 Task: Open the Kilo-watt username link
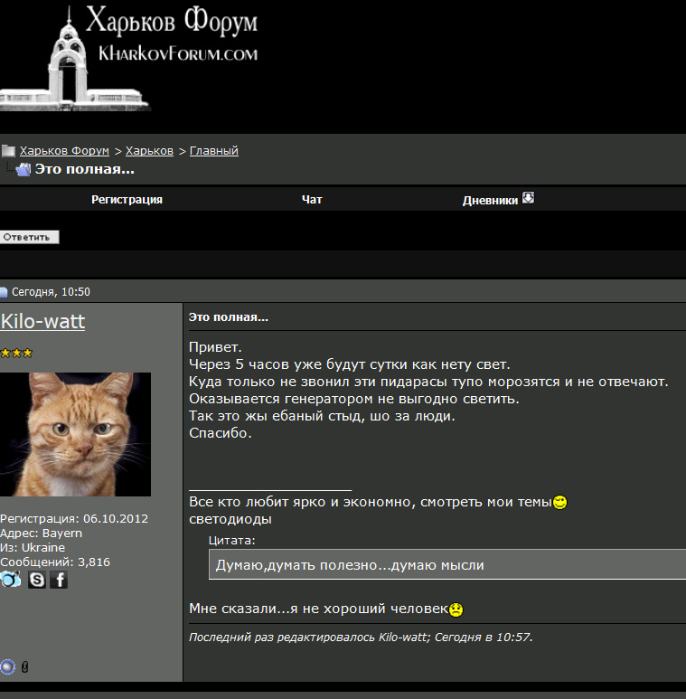(x=42, y=321)
